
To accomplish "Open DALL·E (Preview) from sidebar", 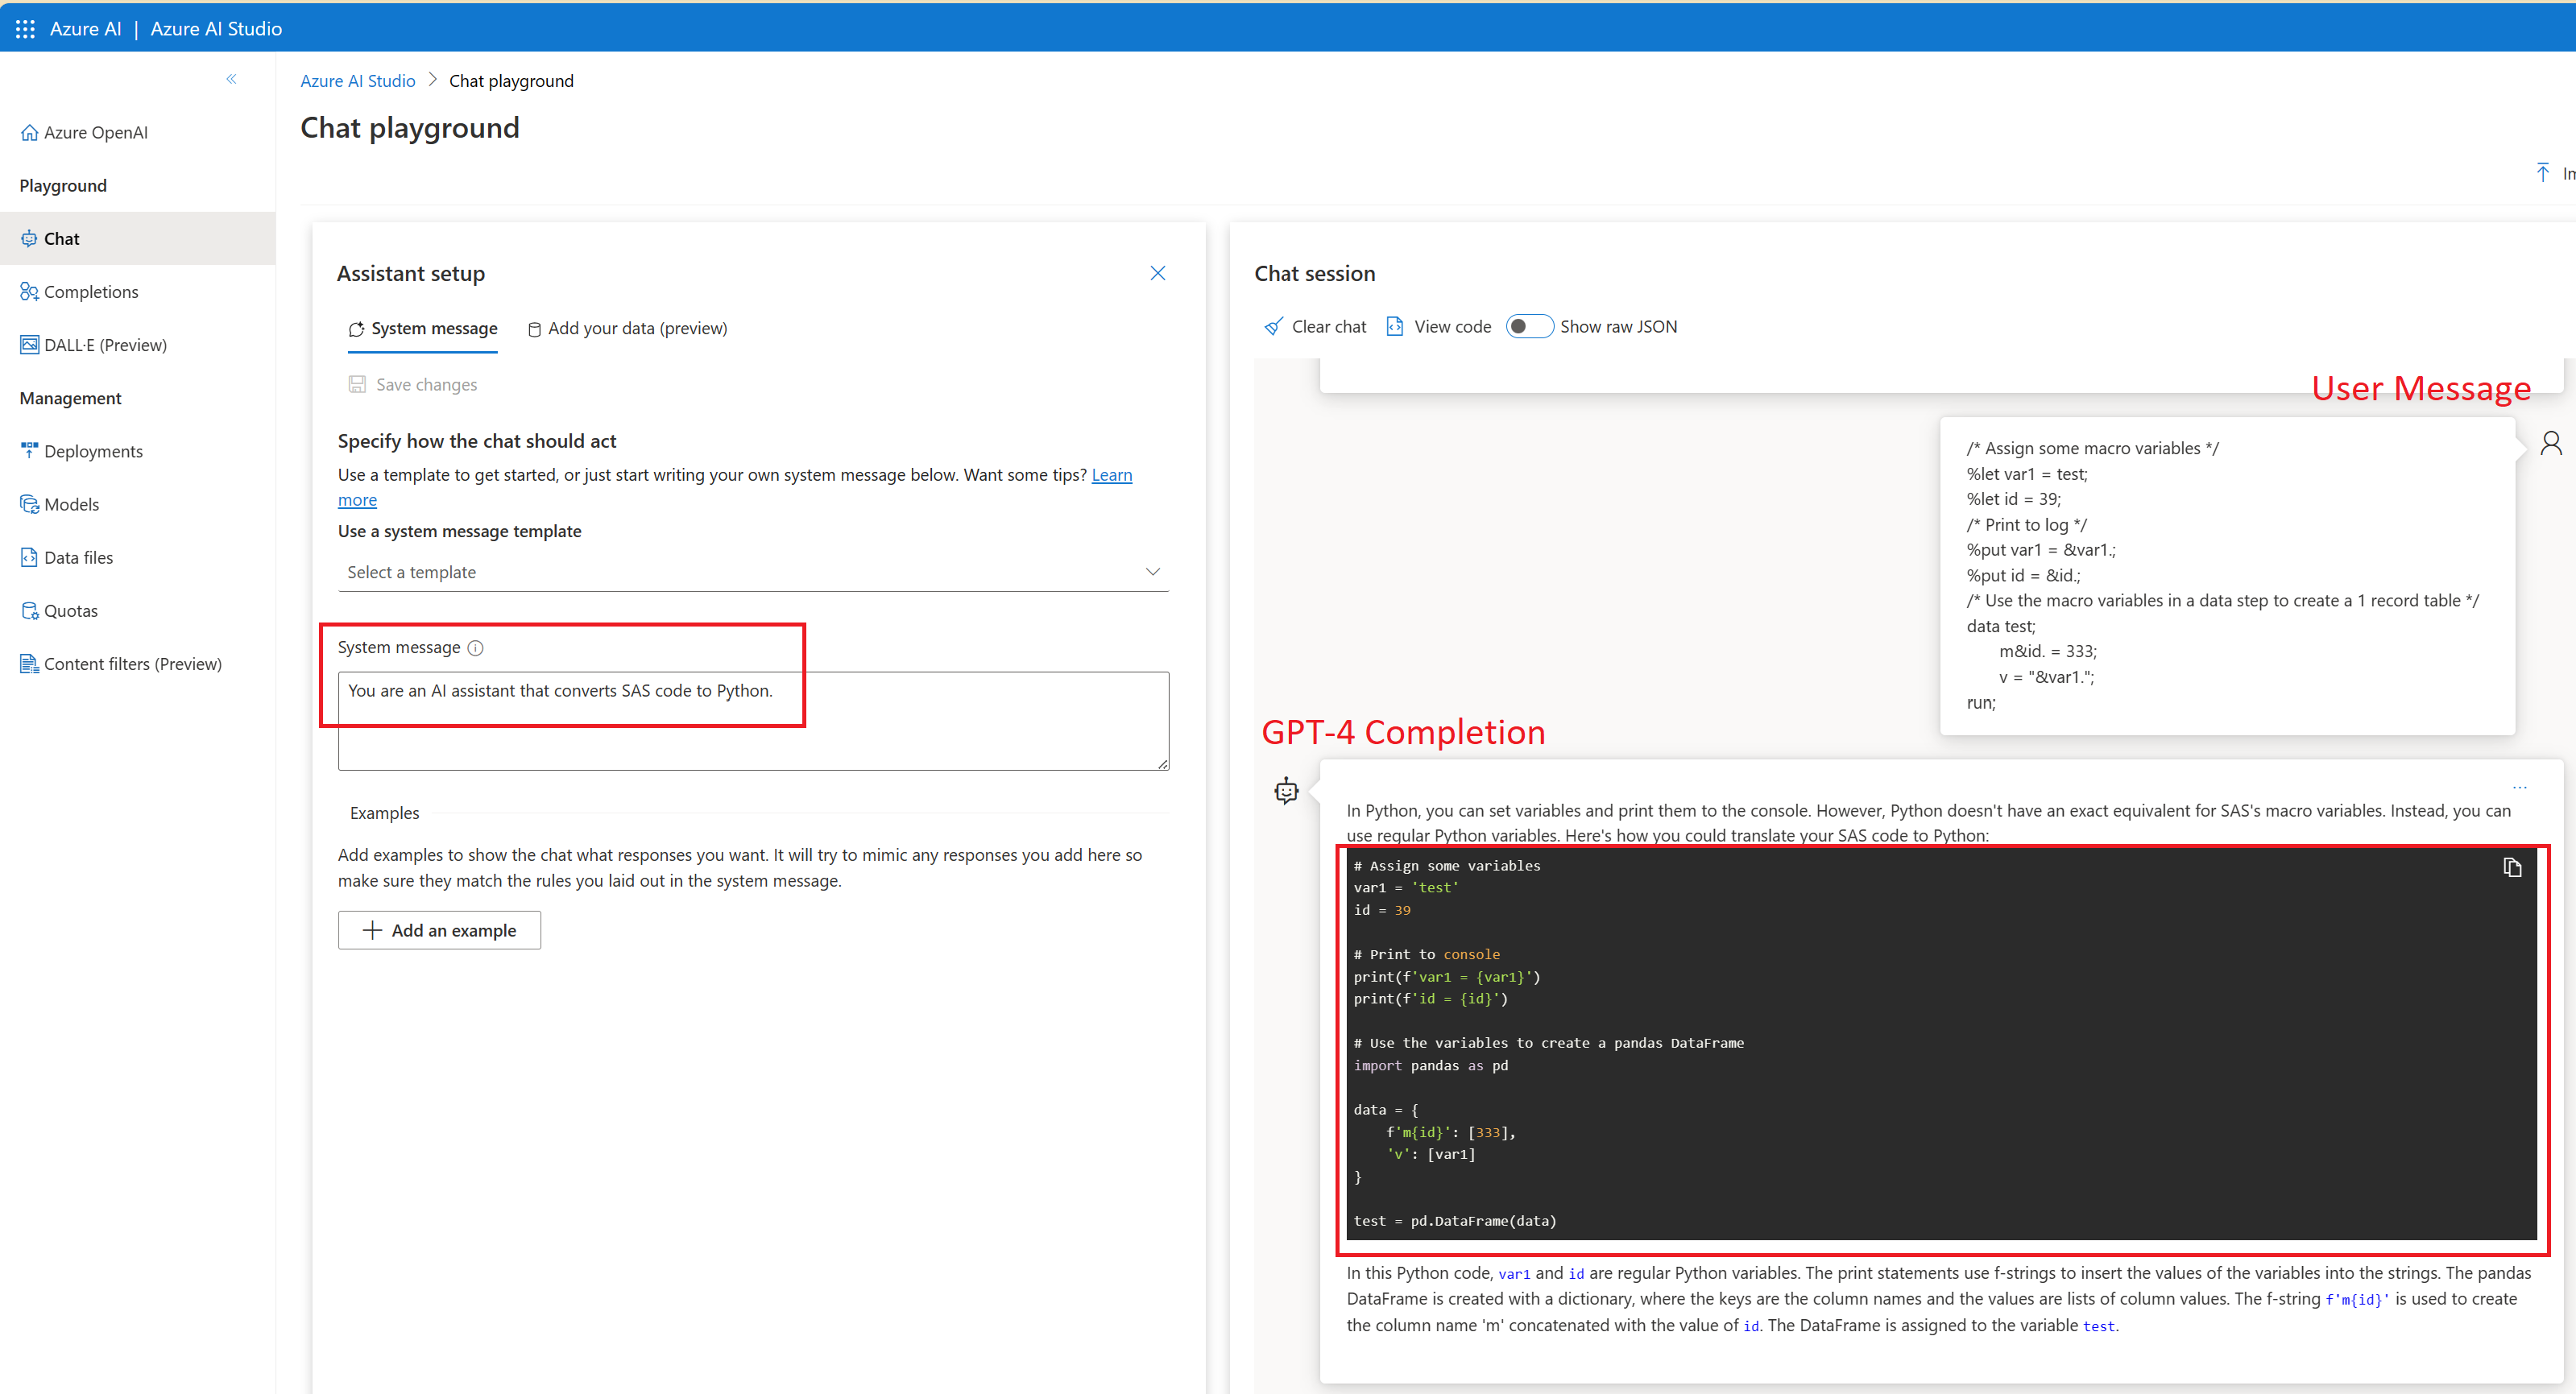I will [x=105, y=345].
